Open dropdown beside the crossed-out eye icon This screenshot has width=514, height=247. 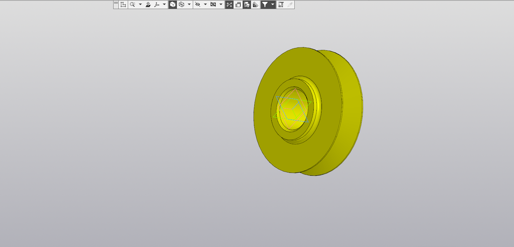coord(205,5)
